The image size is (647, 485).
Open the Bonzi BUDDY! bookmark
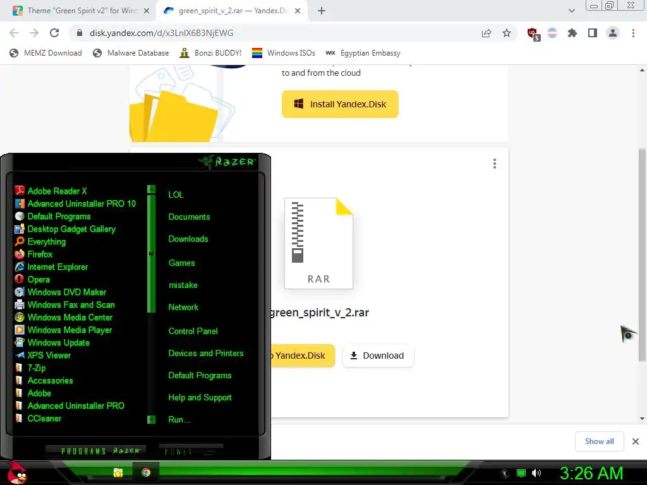click(x=211, y=53)
